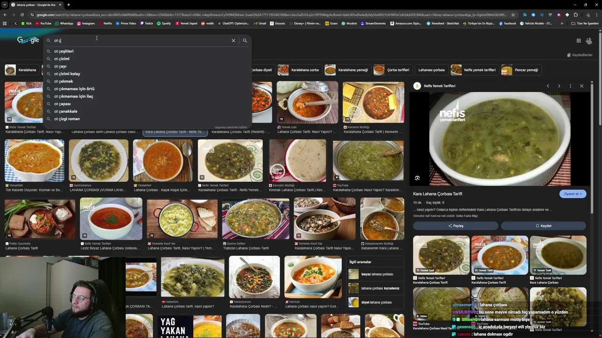
Task: Select suggestion 'ot çapası'
Action: click(147, 104)
